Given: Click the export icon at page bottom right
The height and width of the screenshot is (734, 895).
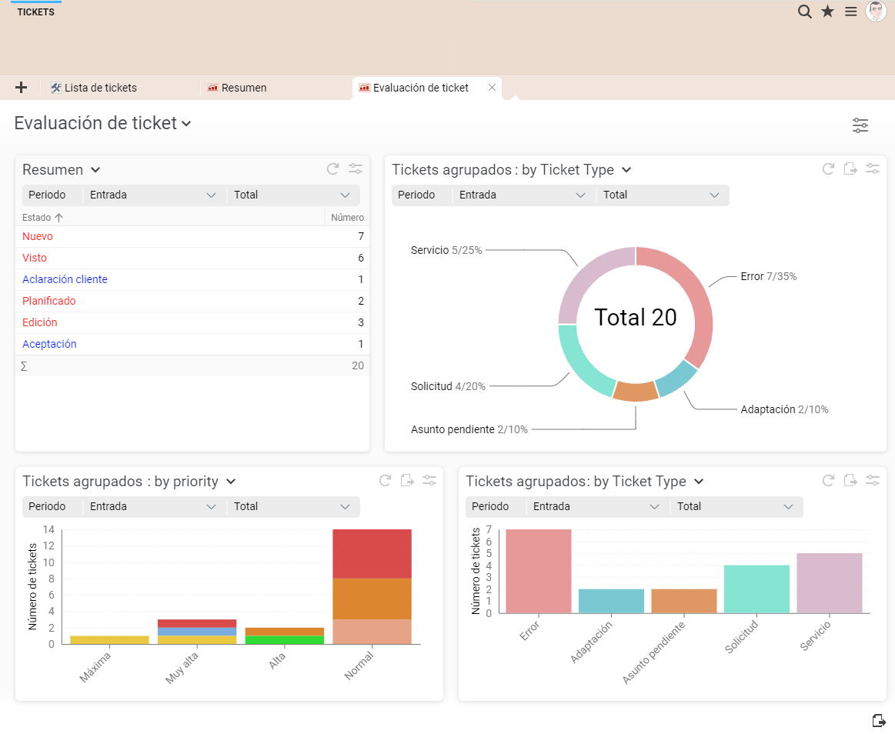Looking at the screenshot, I should point(878,720).
